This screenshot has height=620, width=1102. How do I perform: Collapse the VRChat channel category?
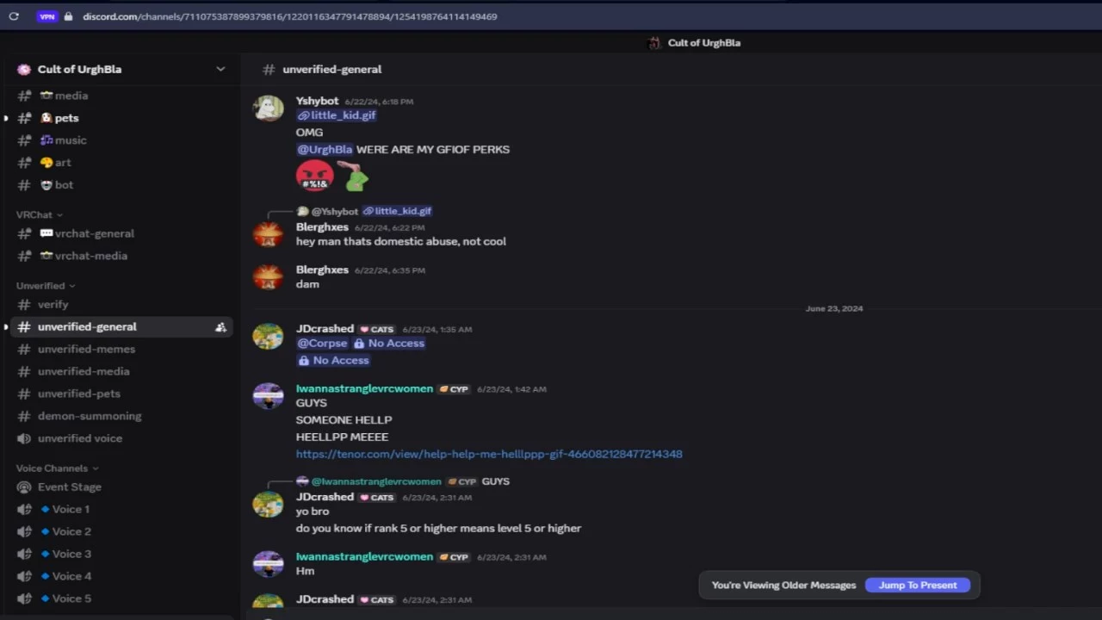pyautogui.click(x=40, y=214)
